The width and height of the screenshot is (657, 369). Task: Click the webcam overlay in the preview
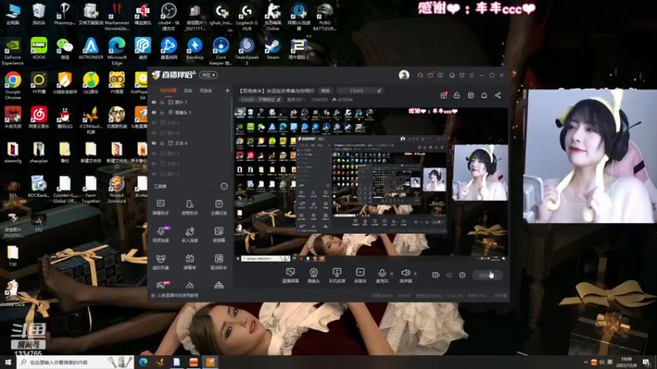pos(480,173)
